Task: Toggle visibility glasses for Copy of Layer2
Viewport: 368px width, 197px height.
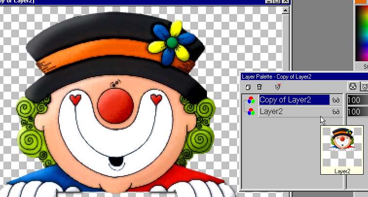Action: [336, 100]
